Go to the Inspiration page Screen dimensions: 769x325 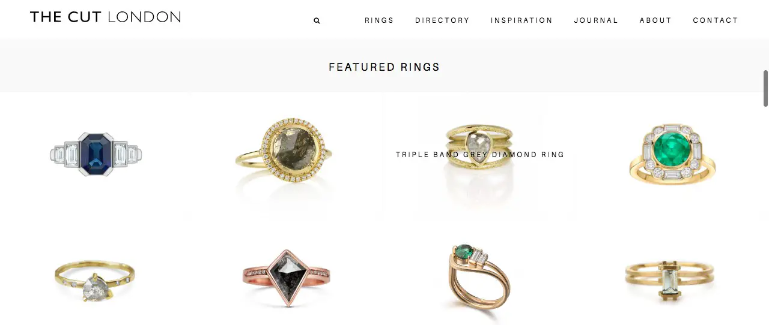(521, 20)
